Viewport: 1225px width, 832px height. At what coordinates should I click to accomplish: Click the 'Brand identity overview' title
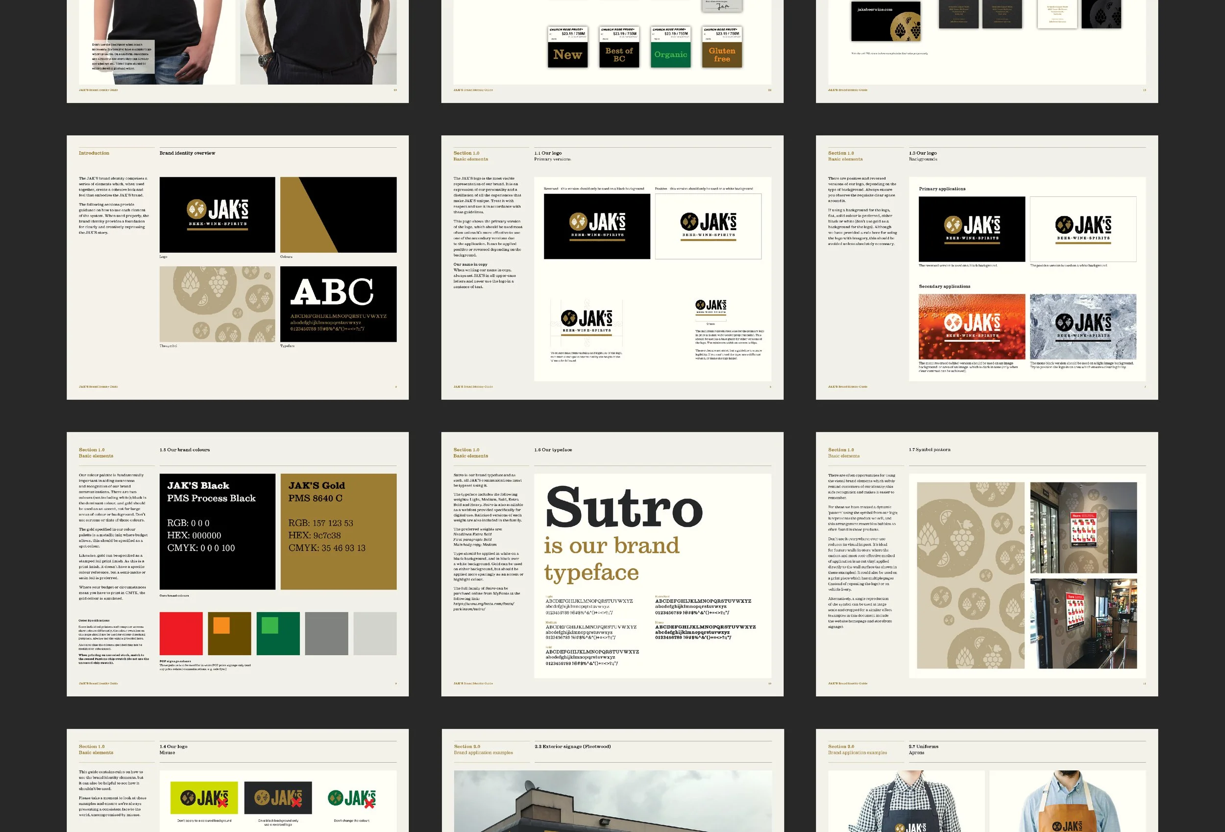pyautogui.click(x=187, y=153)
